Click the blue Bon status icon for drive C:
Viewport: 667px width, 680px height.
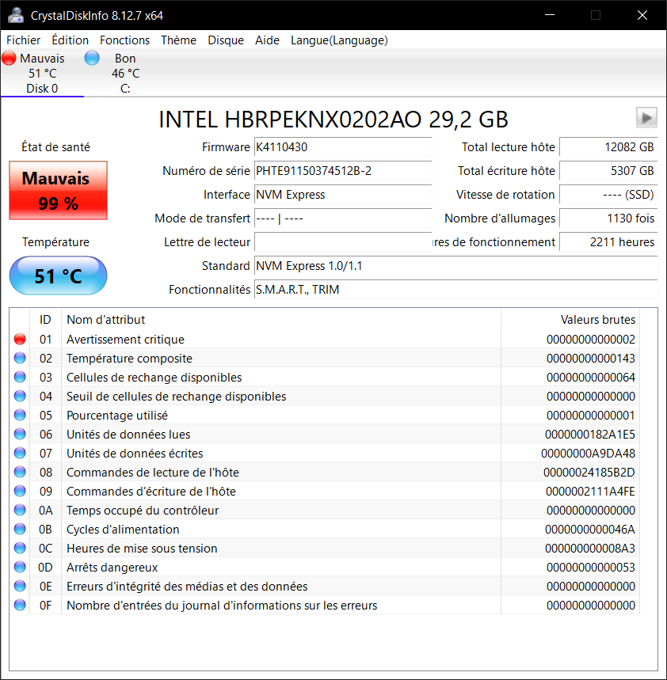pos(92,59)
